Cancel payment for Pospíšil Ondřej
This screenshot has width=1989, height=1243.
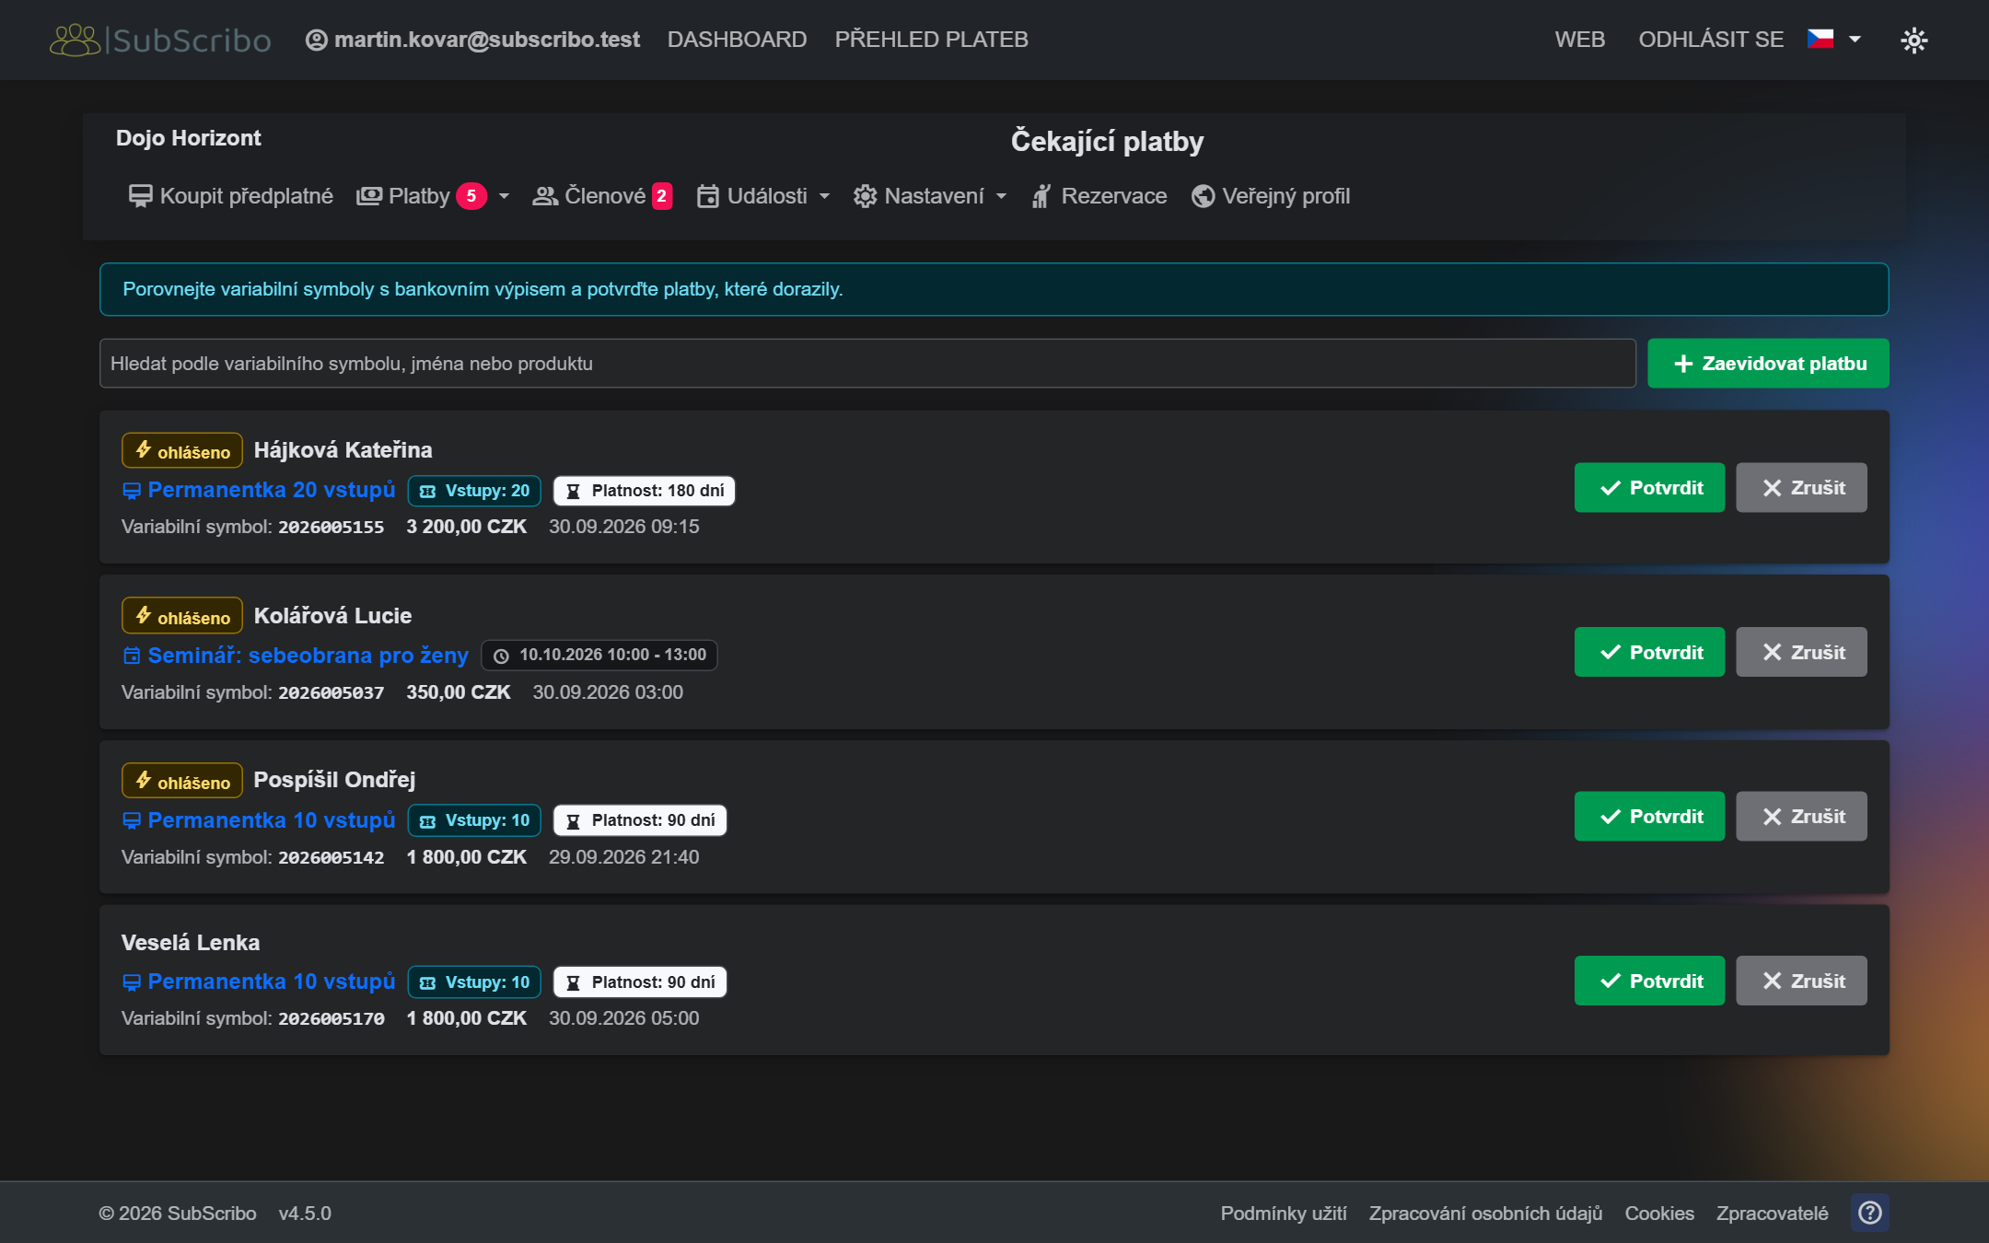coord(1801,817)
